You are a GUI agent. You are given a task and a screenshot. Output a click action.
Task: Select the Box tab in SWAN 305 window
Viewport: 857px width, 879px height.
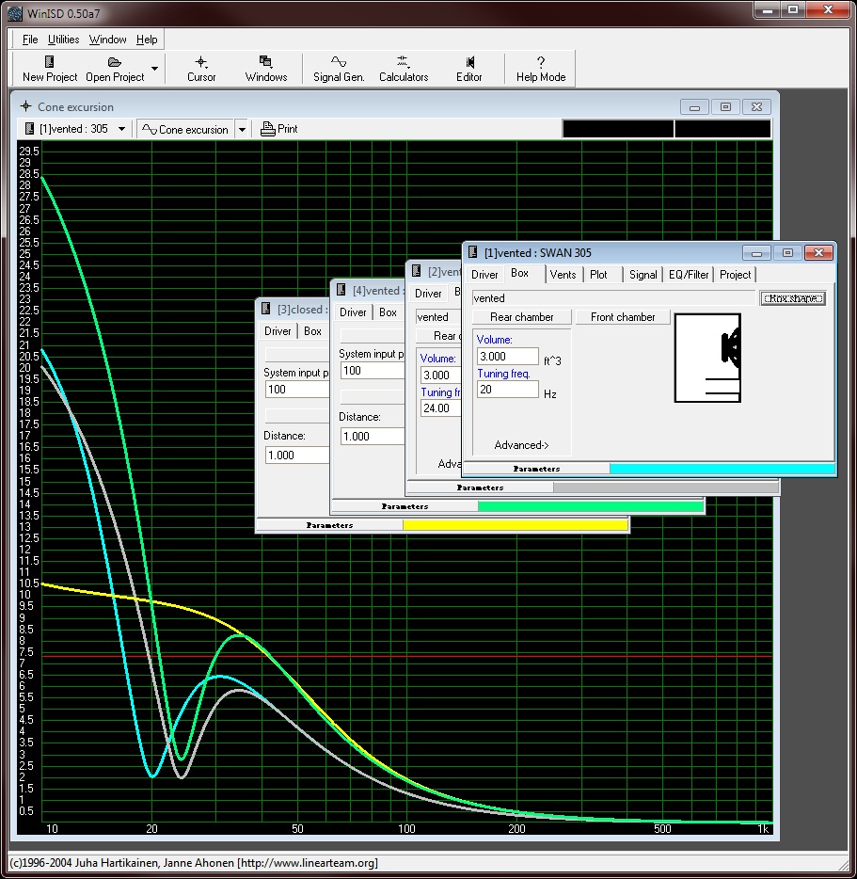(519, 273)
